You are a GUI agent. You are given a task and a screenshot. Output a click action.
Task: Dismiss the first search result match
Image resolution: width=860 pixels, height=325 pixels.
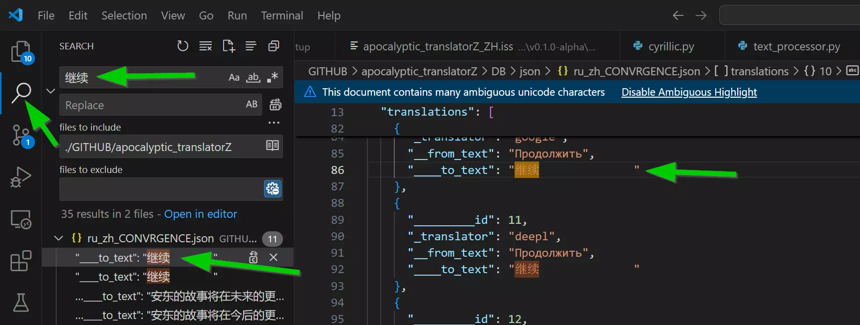[x=274, y=257]
